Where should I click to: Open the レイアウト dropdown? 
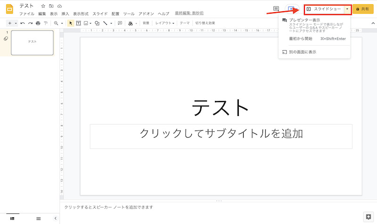click(164, 23)
